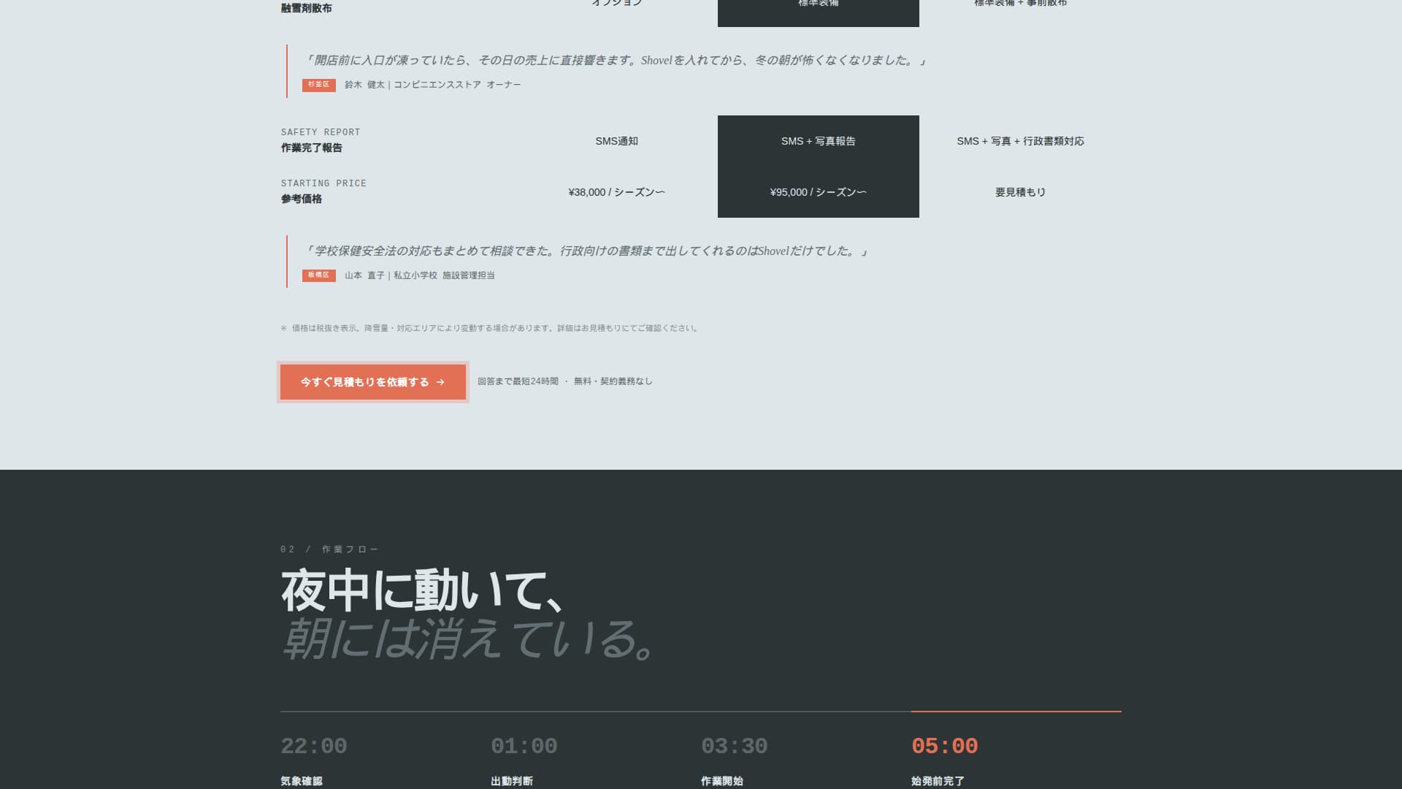Click the ¥38,000 / シーズン price
The height and width of the screenshot is (789, 1402).
pos(616,192)
